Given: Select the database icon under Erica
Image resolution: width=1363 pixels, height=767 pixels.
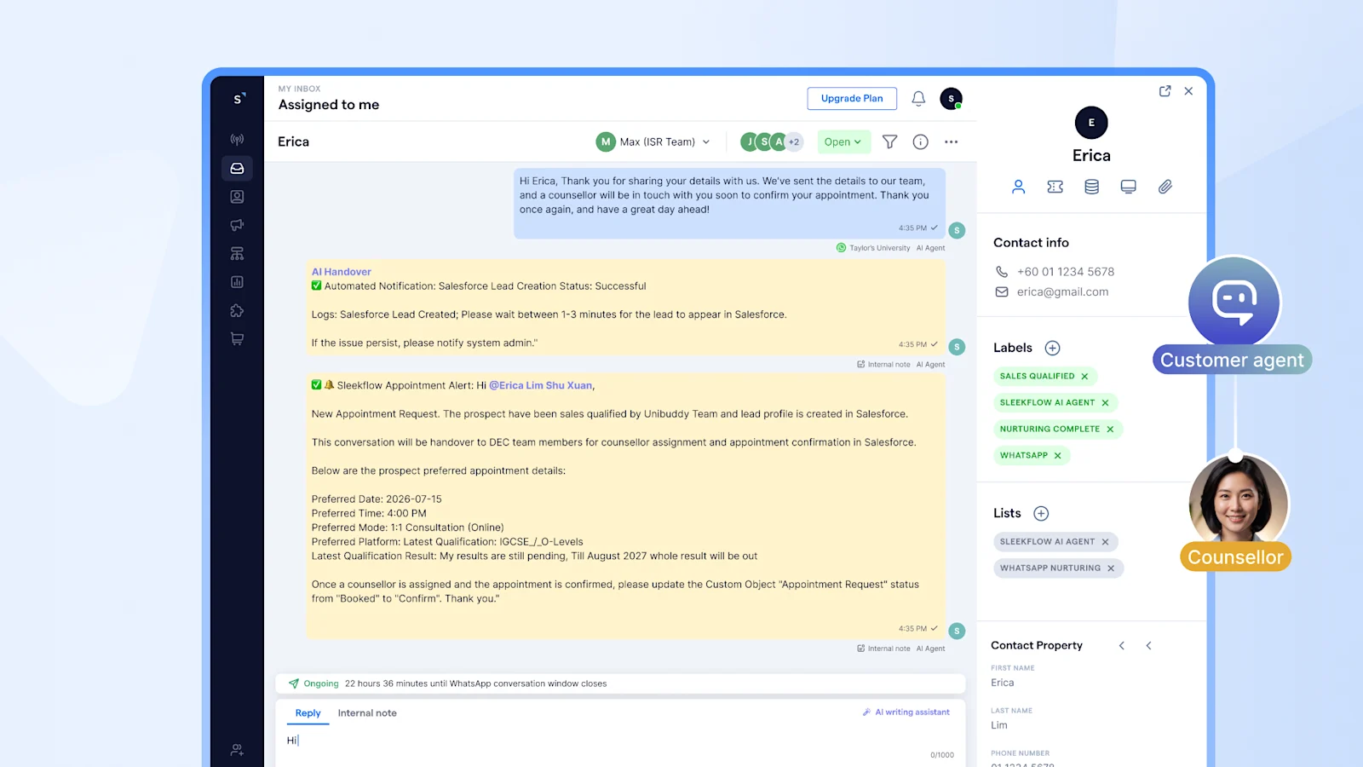Looking at the screenshot, I should [1091, 187].
